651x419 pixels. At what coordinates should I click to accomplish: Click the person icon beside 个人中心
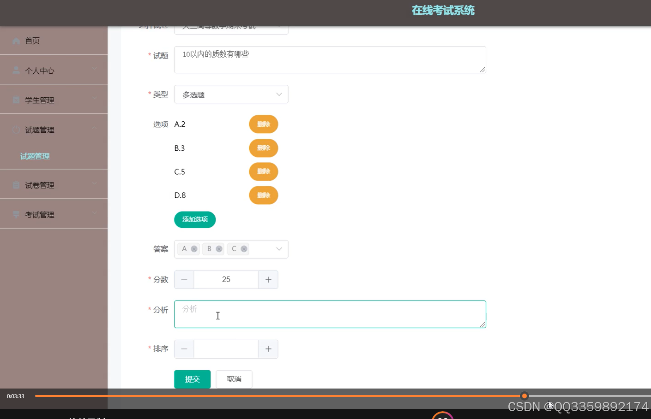(16, 70)
